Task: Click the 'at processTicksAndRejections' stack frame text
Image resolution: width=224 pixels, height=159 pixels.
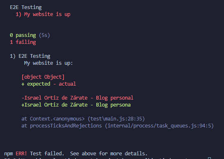Action: (x=62, y=126)
